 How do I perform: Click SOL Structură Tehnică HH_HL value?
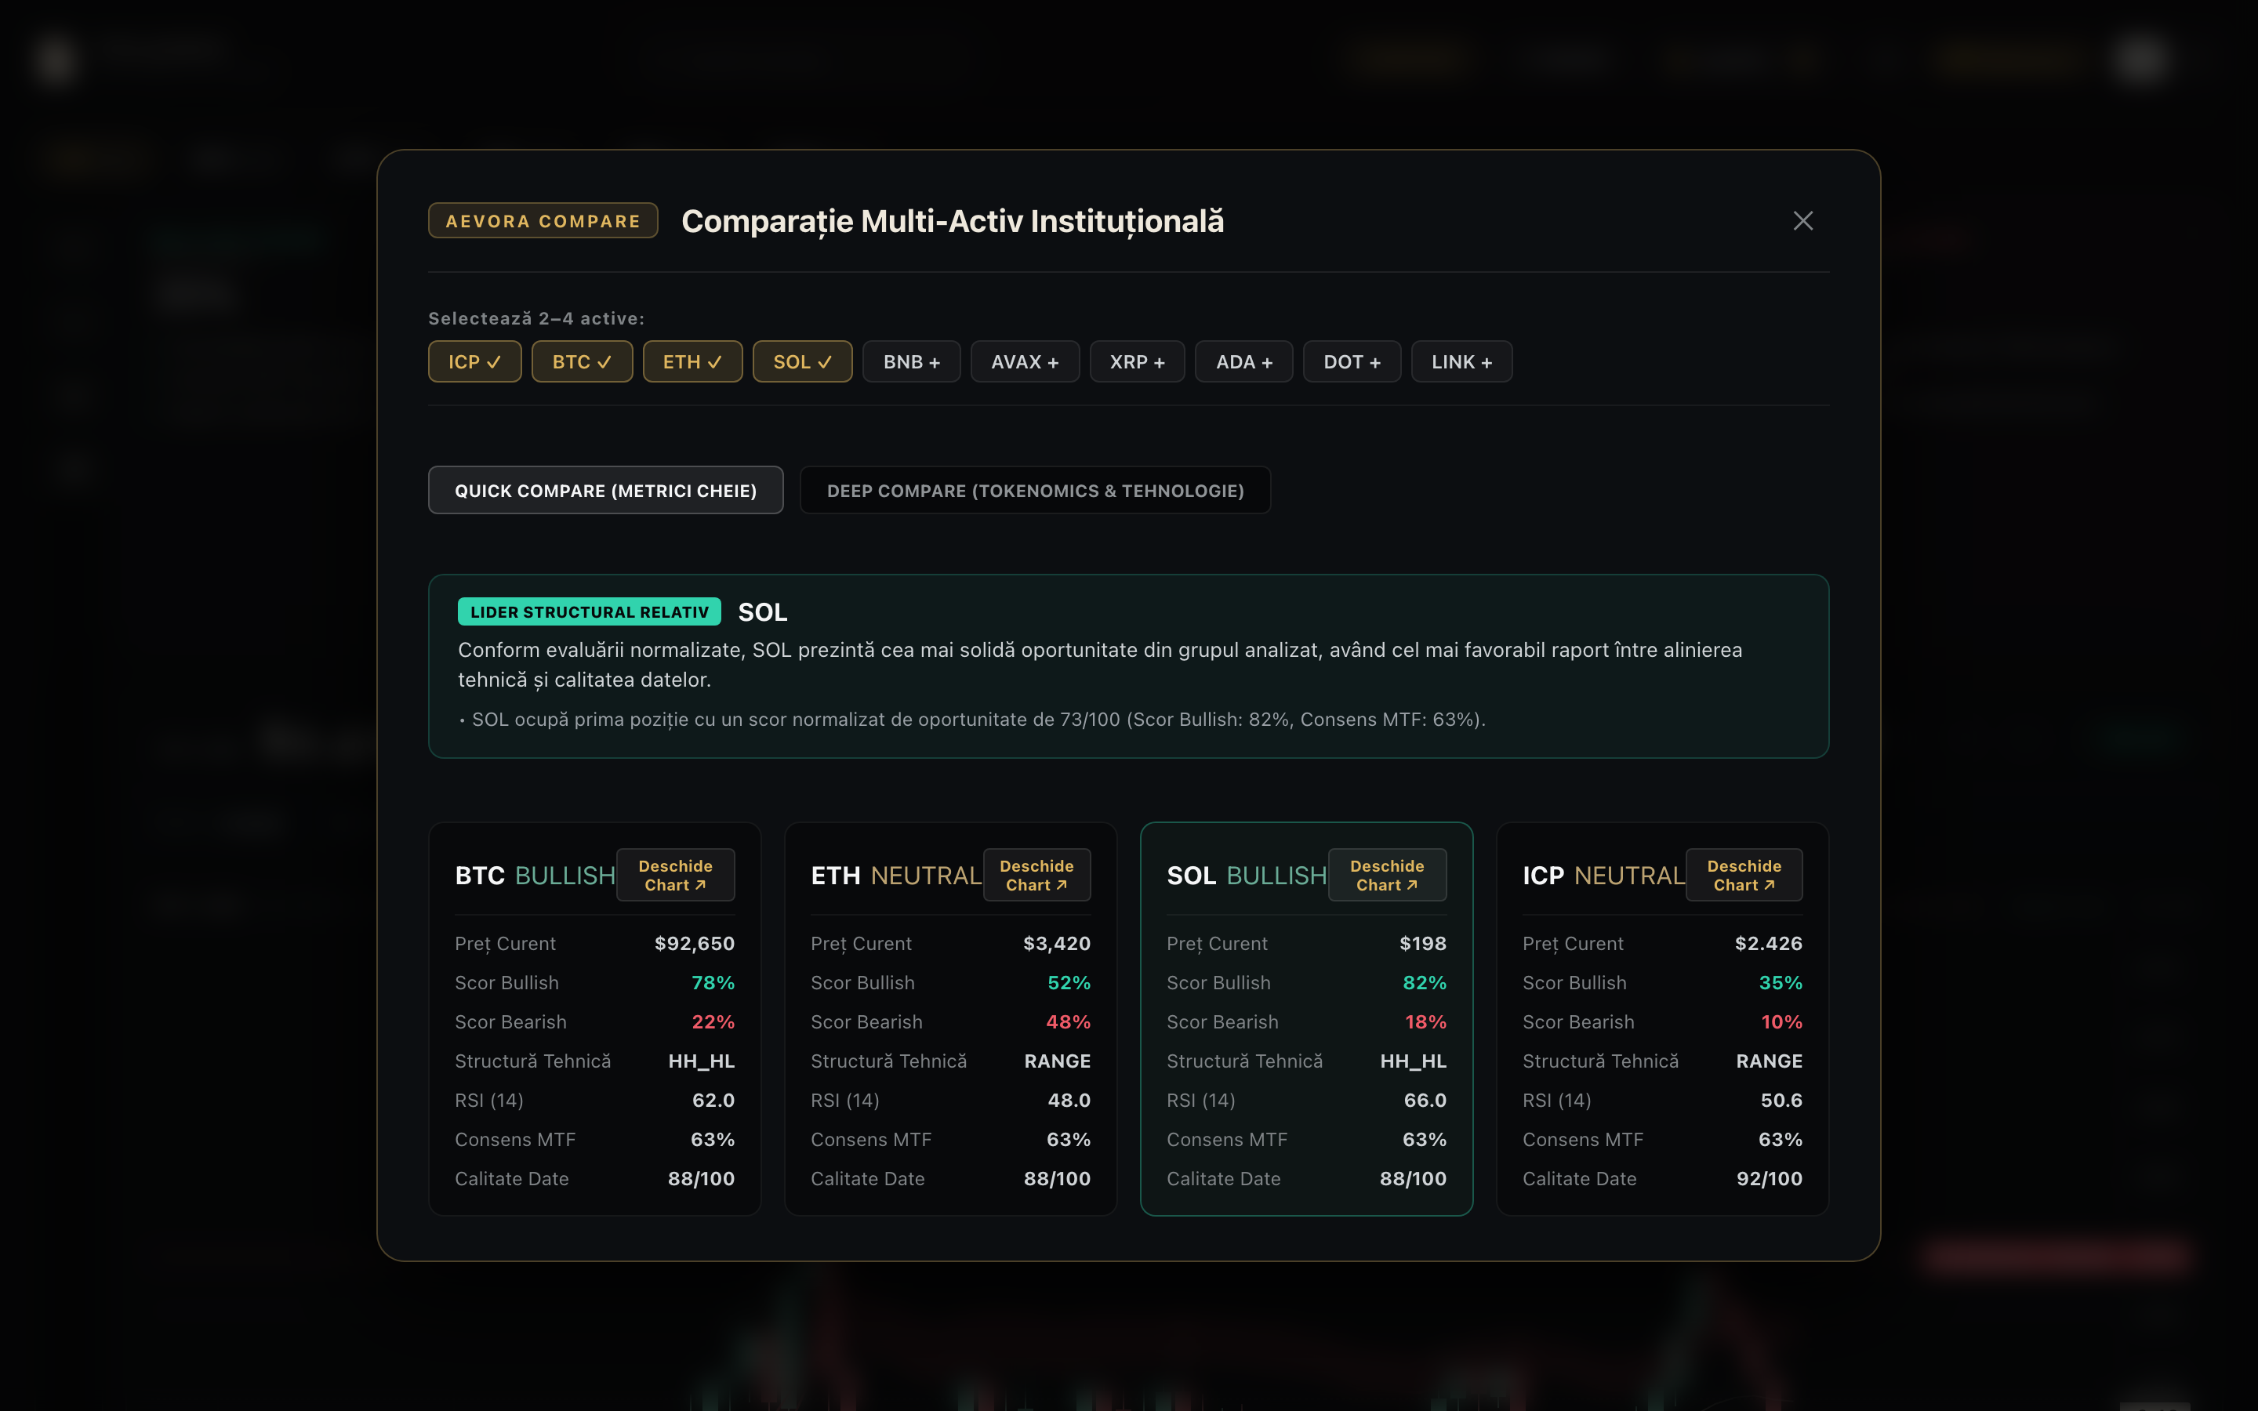pos(1414,1061)
